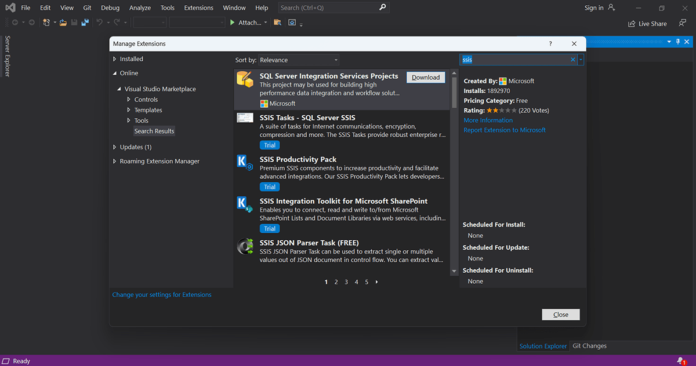This screenshot has height=366, width=696.
Task: Click the green Attach play icon
Action: click(232, 22)
